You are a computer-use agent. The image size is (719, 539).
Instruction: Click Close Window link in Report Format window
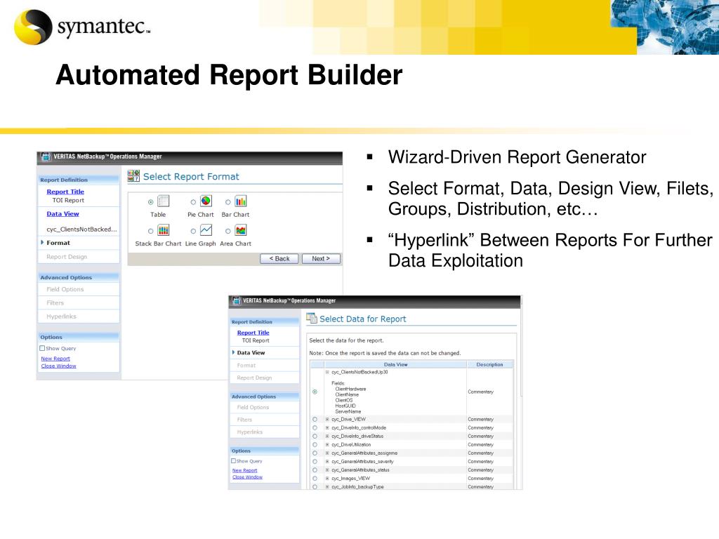pos(58,366)
